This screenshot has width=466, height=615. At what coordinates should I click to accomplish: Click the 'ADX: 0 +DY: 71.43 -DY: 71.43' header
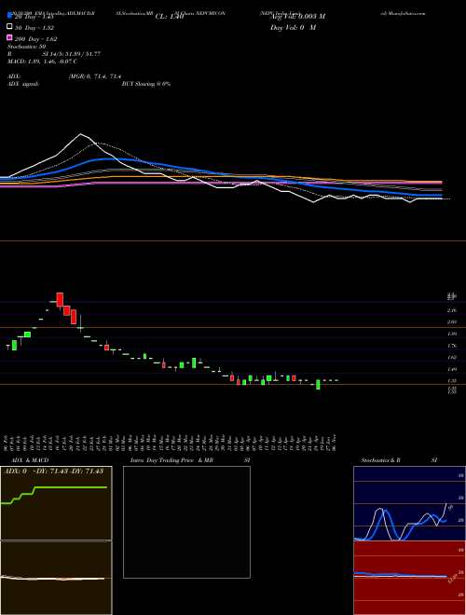pos(53,471)
